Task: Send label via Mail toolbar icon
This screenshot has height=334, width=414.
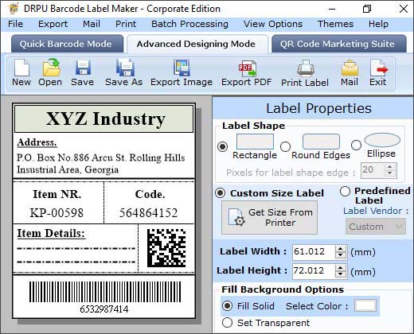Action: pyautogui.click(x=350, y=73)
